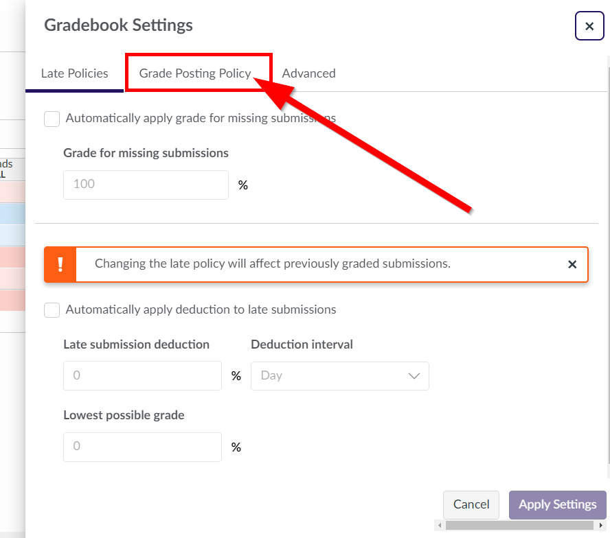
Task: Click the vertical scrollbar on right edge
Action: (608, 259)
